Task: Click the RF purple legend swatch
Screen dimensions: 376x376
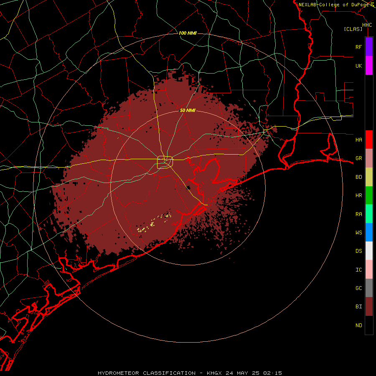Action: [x=369, y=47]
